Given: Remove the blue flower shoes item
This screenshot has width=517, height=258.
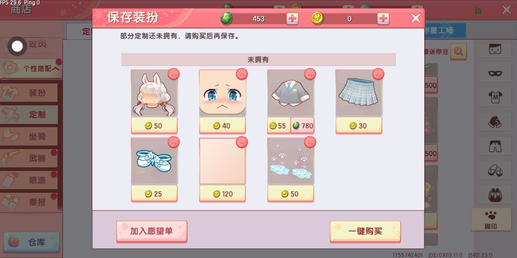Looking at the screenshot, I should coord(174,142).
